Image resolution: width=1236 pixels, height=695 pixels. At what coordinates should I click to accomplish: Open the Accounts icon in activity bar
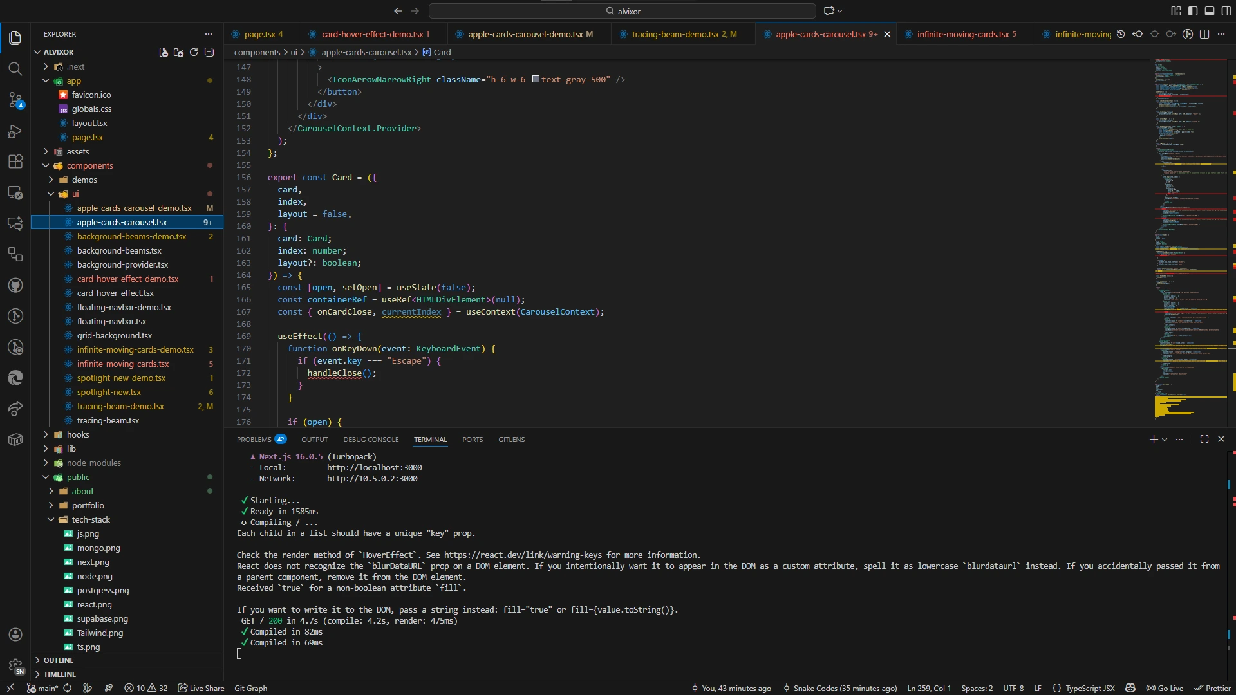click(x=15, y=635)
